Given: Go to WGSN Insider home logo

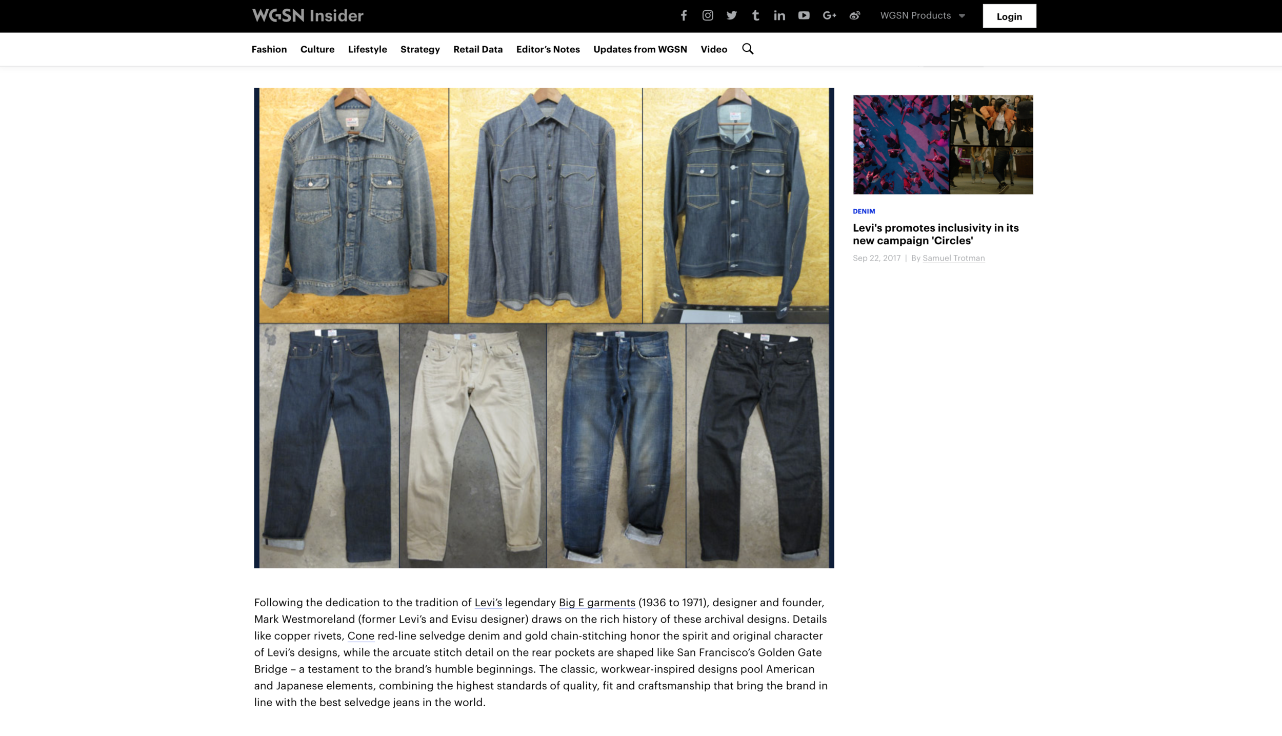Looking at the screenshot, I should click(308, 15).
